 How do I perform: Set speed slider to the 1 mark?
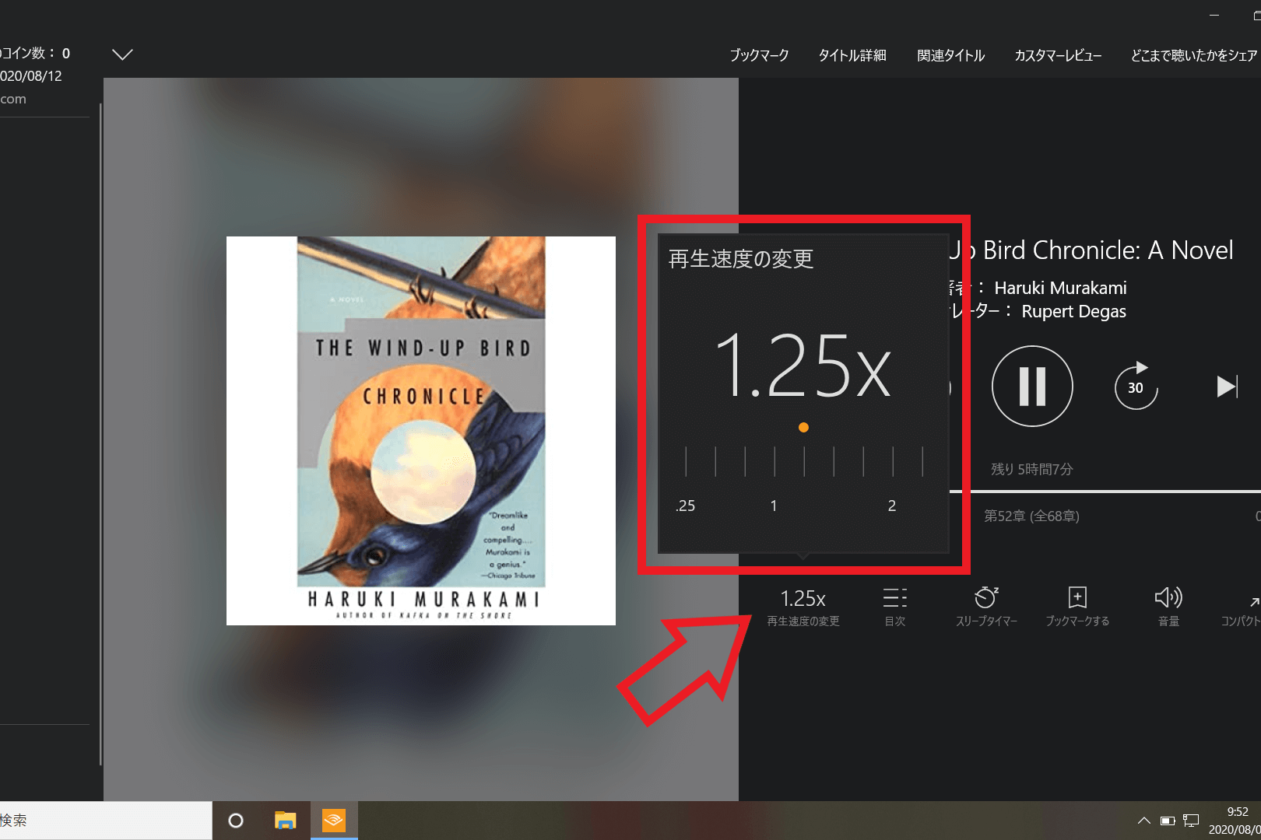point(775,461)
